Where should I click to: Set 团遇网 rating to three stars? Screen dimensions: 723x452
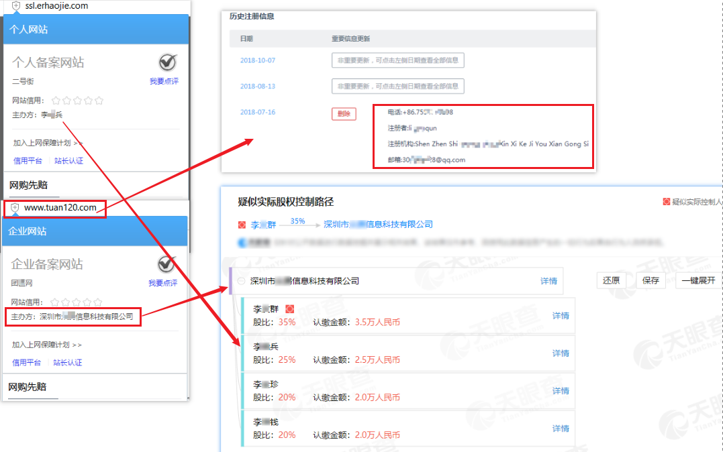tap(77, 302)
